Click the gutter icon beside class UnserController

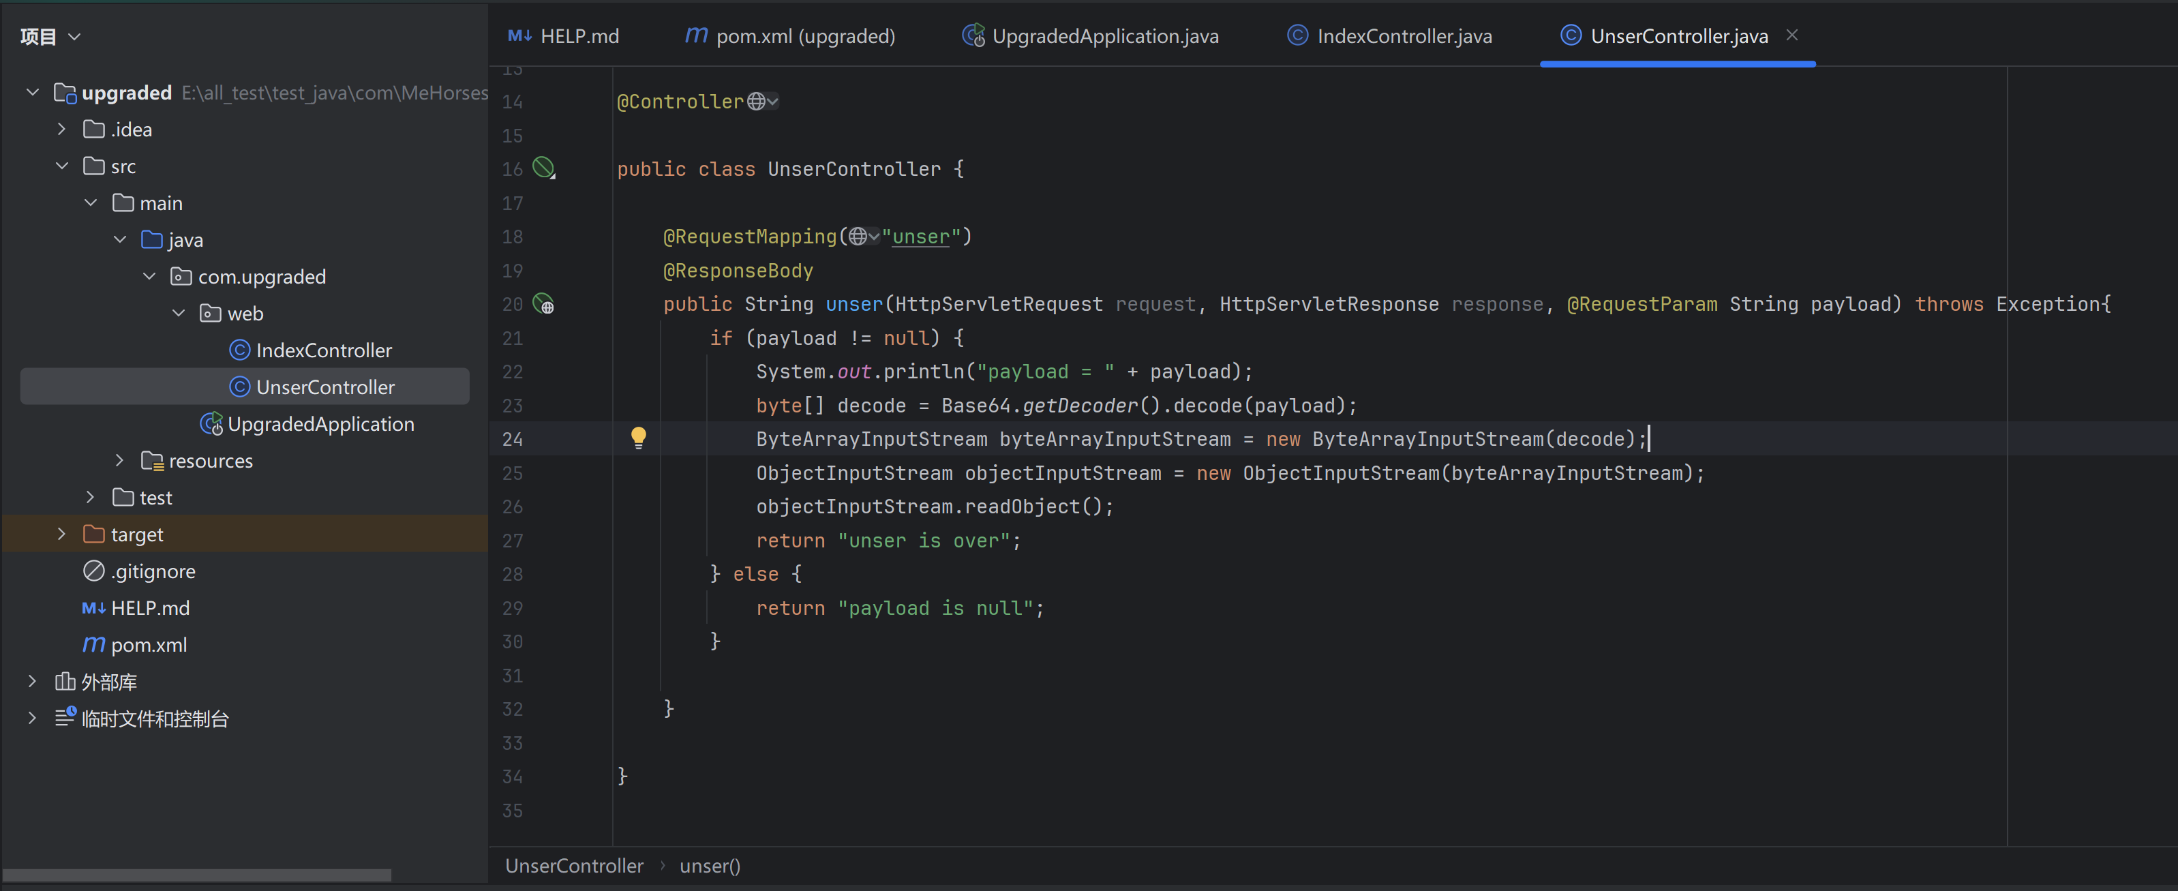point(544,168)
